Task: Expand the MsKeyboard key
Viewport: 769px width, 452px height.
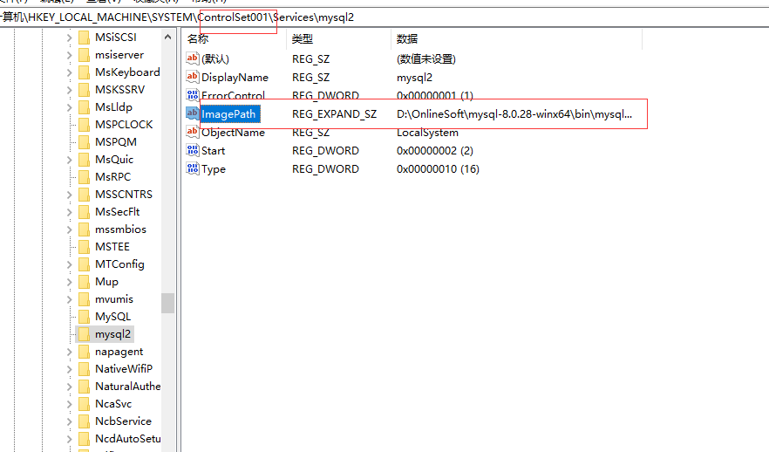Action: (x=69, y=72)
